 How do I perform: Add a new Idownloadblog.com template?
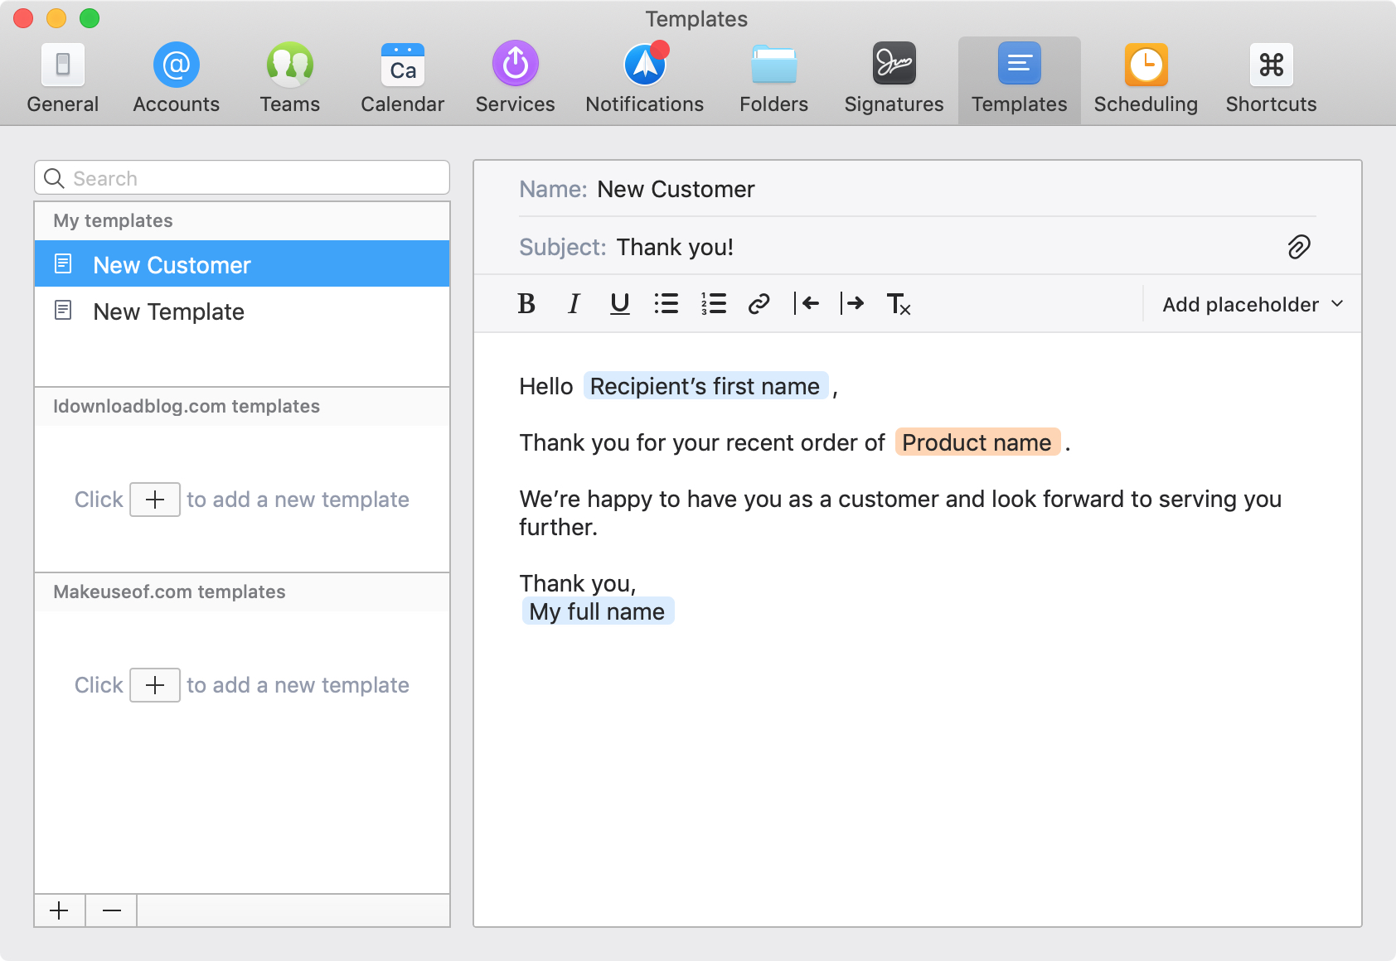(154, 500)
